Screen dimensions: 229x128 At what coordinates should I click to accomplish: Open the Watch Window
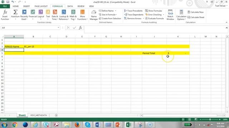tap(170, 15)
